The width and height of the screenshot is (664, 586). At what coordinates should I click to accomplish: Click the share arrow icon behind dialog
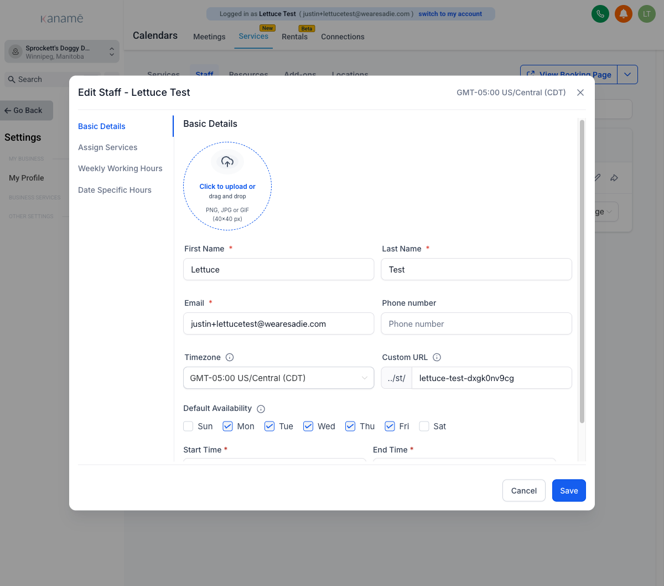click(614, 178)
